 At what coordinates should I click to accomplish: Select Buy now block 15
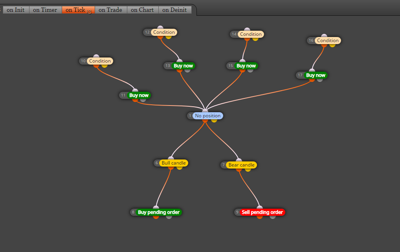(x=246, y=66)
